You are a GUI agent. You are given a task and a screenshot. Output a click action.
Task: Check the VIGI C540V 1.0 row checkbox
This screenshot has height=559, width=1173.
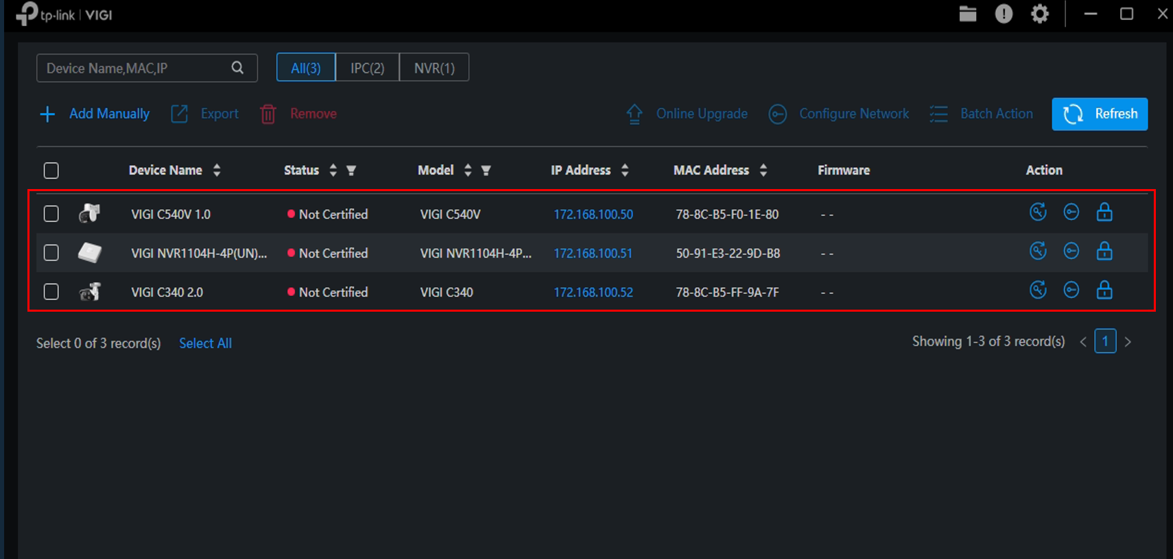tap(51, 214)
